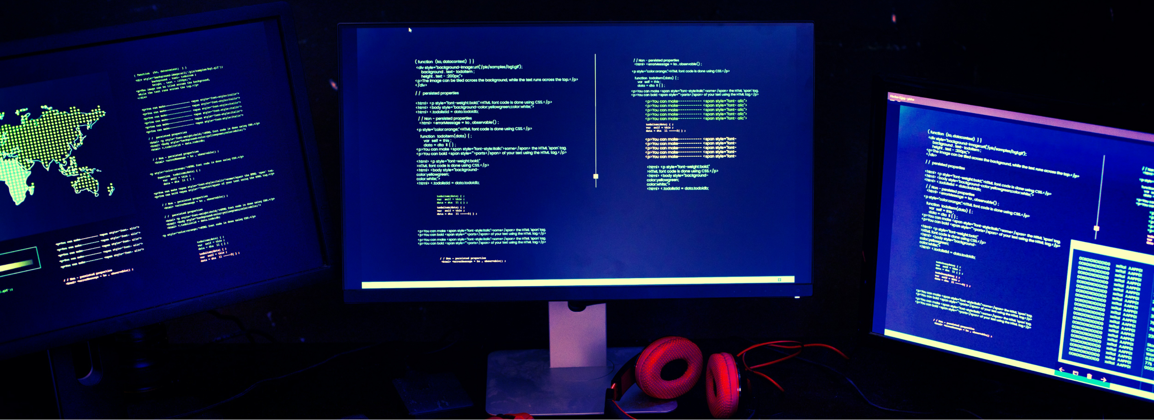The width and height of the screenshot is (1154, 420).
Task: Click the small icon on center monitor's bottom bar
Action: click(x=779, y=280)
